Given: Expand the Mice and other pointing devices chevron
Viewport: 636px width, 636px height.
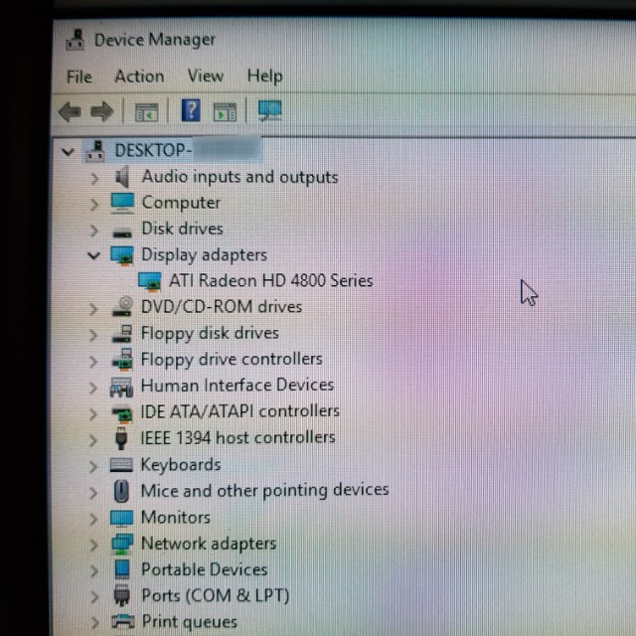Looking at the screenshot, I should [93, 493].
